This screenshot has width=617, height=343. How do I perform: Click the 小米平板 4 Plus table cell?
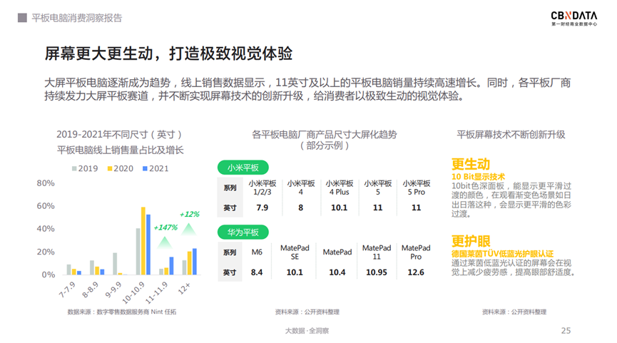[340, 188]
